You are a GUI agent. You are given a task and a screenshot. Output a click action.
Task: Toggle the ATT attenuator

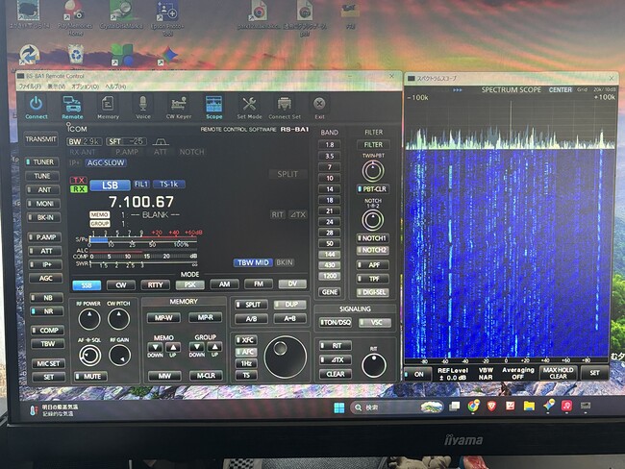point(45,251)
